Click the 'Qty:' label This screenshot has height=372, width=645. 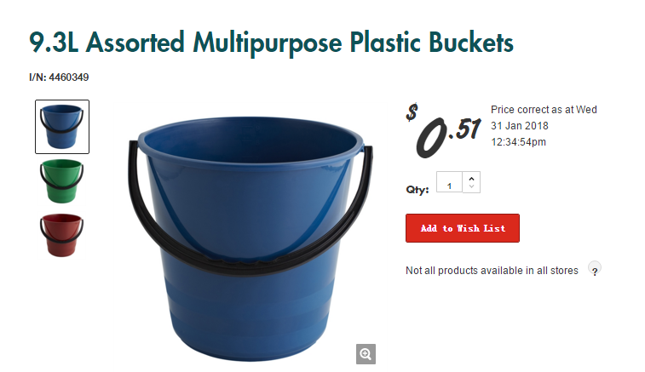pyautogui.click(x=418, y=190)
